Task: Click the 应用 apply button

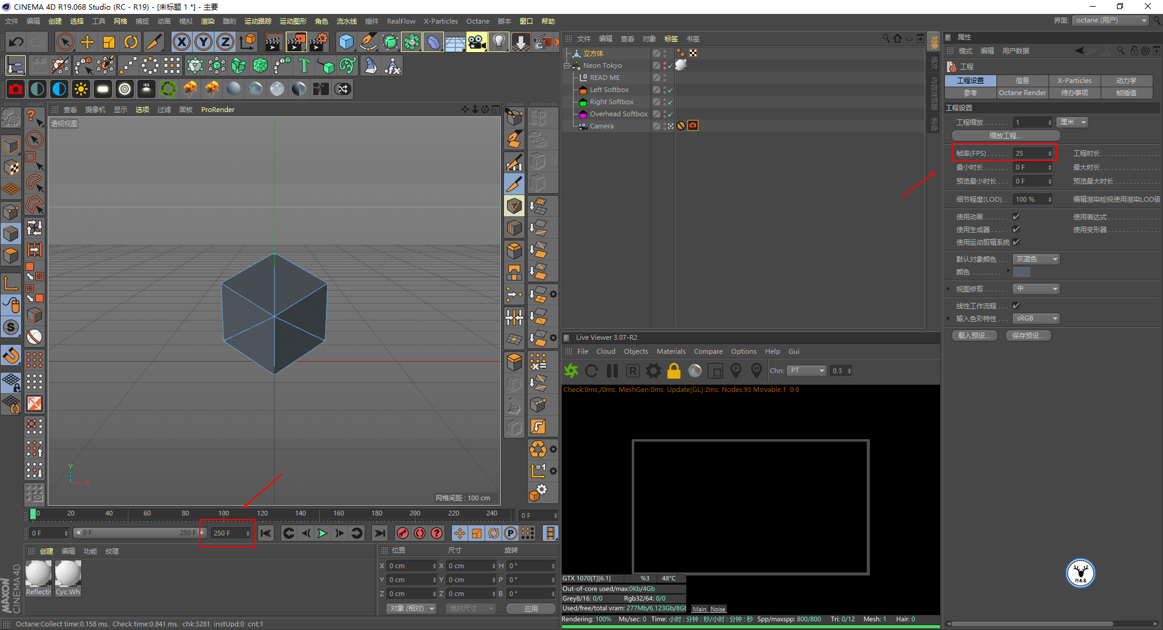Action: coord(531,608)
